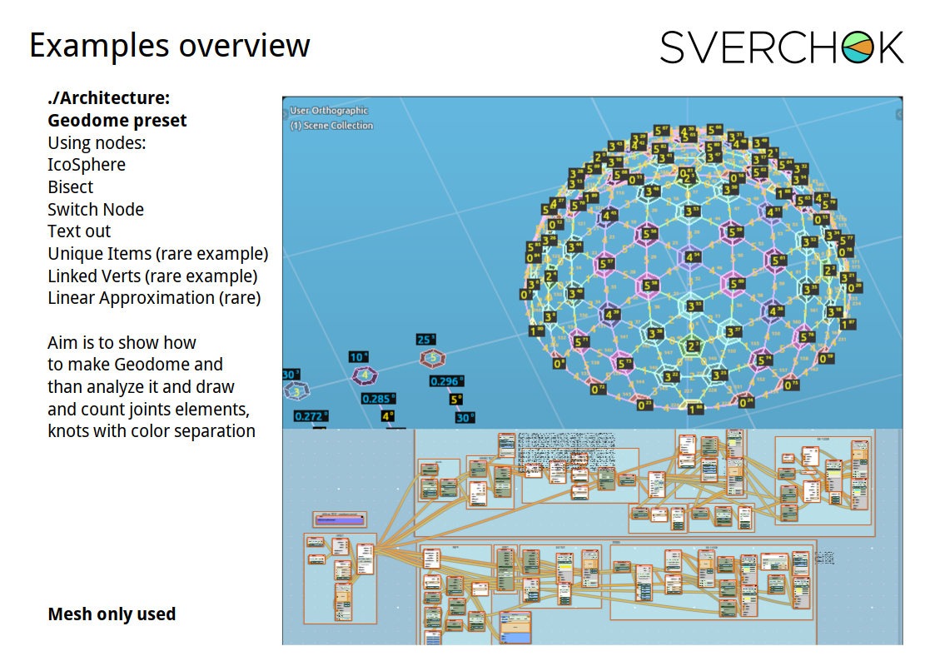
Task: Click the Geodome preset heading
Action: click(117, 121)
